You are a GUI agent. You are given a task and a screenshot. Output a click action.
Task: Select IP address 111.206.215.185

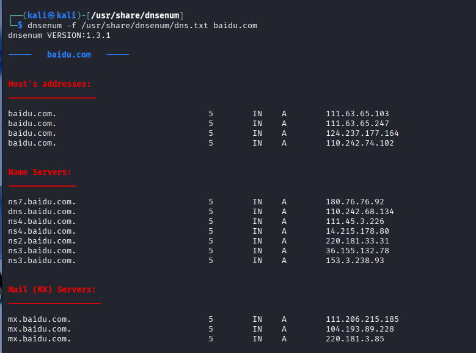click(x=362, y=319)
